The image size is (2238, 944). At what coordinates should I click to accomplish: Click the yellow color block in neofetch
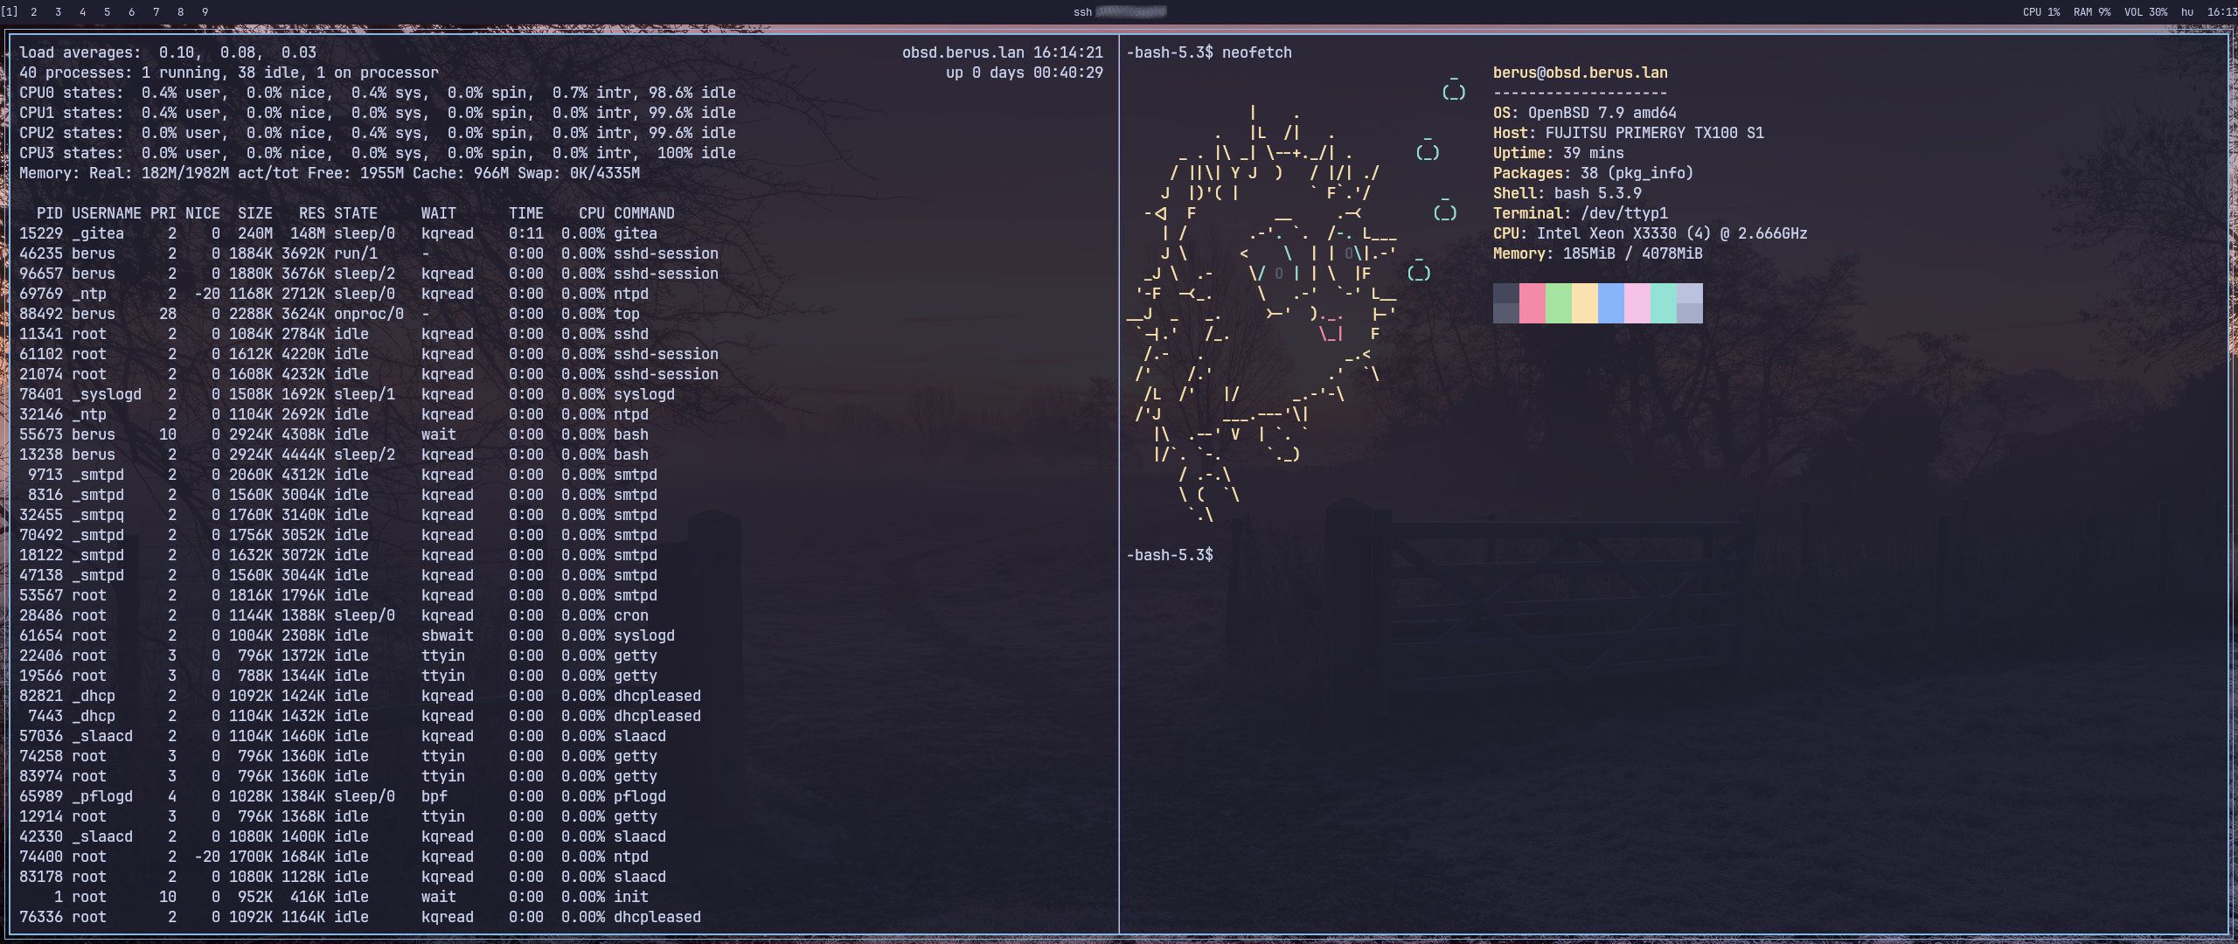click(x=1585, y=303)
